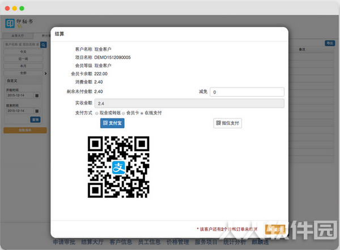Click the yellow macOS minimize button
Screen dimensions: 340x250
[15, 9]
